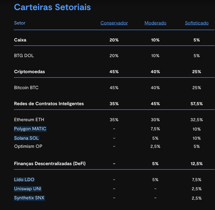Image resolution: width=215 pixels, height=210 pixels.
Task: Select the Criptomoedas category label
Action: click(30, 72)
